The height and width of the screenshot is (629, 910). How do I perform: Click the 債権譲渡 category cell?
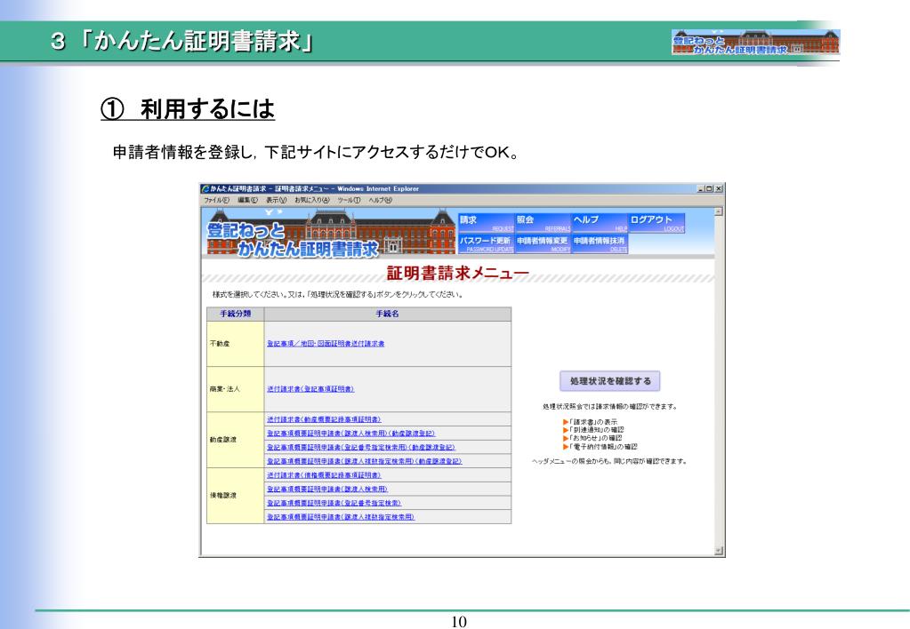tap(236, 496)
